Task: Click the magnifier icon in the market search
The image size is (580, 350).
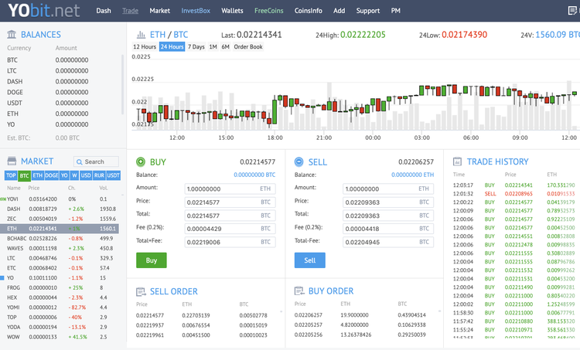Action: pyautogui.click(x=79, y=161)
